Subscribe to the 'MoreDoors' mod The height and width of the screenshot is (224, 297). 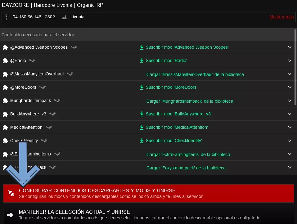coord(171,87)
